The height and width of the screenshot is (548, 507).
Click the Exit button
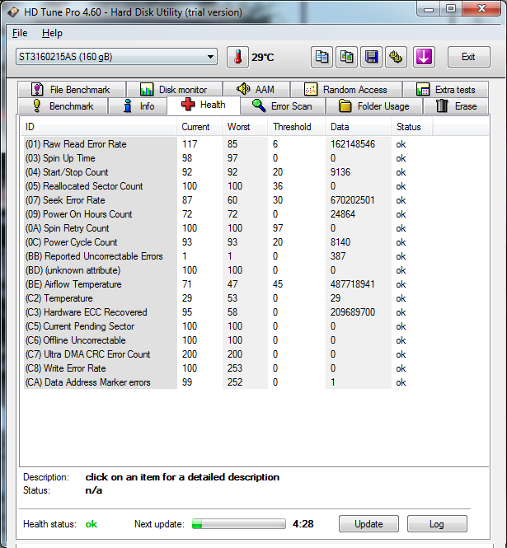[x=469, y=57]
